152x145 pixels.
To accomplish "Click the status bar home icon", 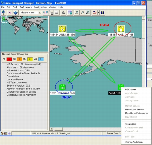I will (2, 133).
